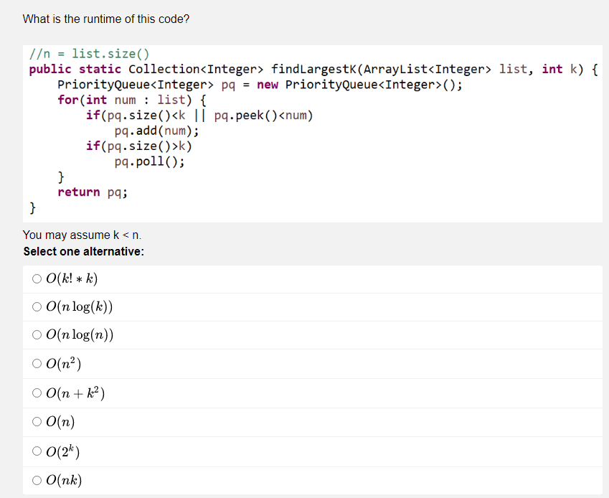The height and width of the screenshot is (498, 609).
Task: Select the O(2^k) answer option
Action: pos(37,451)
